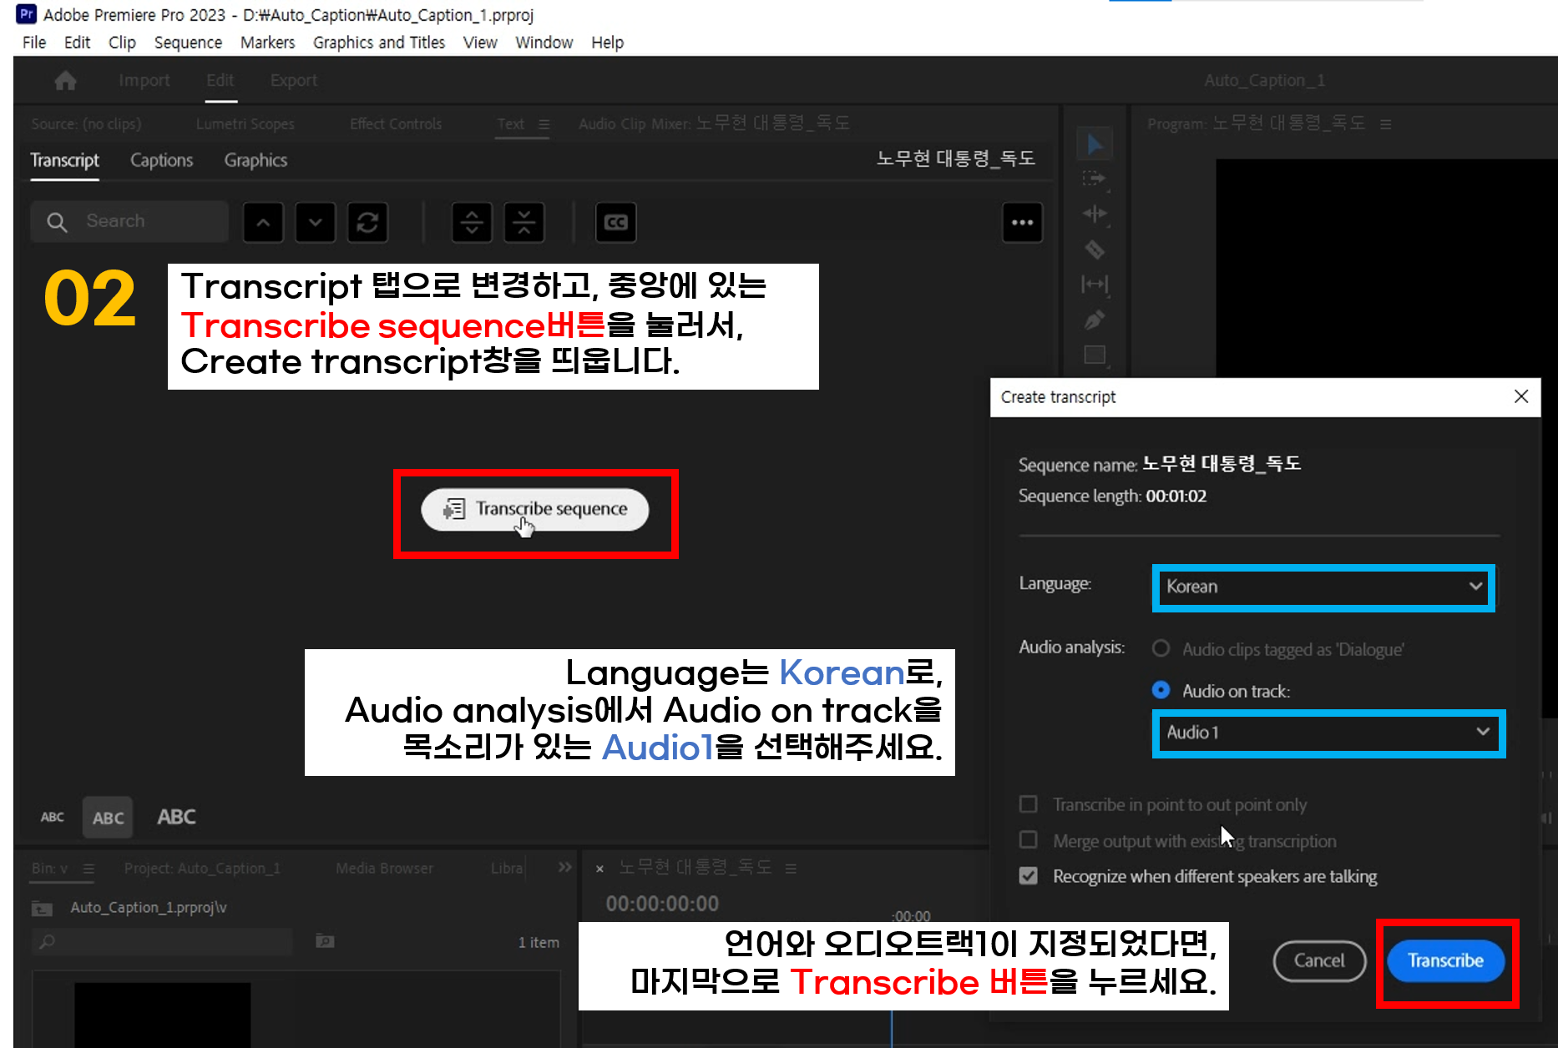Open the View menu
1558x1048 pixels.
[480, 43]
